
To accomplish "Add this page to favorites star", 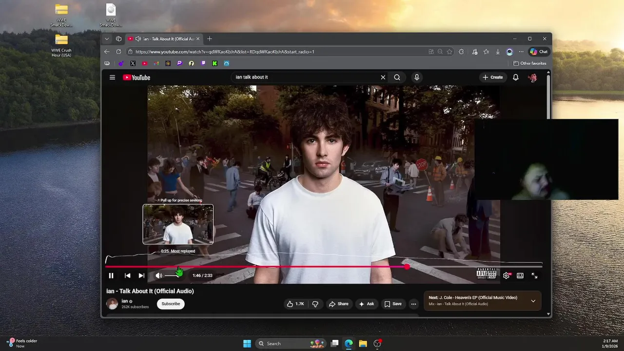I will tap(449, 52).
